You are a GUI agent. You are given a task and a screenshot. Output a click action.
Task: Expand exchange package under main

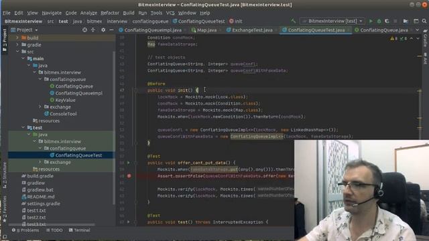(40, 107)
